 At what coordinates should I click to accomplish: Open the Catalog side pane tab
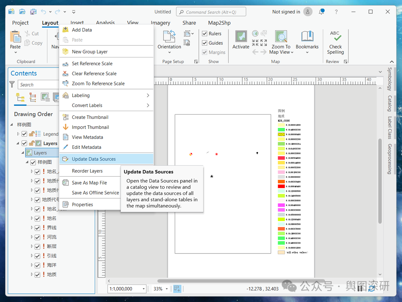coord(390,104)
